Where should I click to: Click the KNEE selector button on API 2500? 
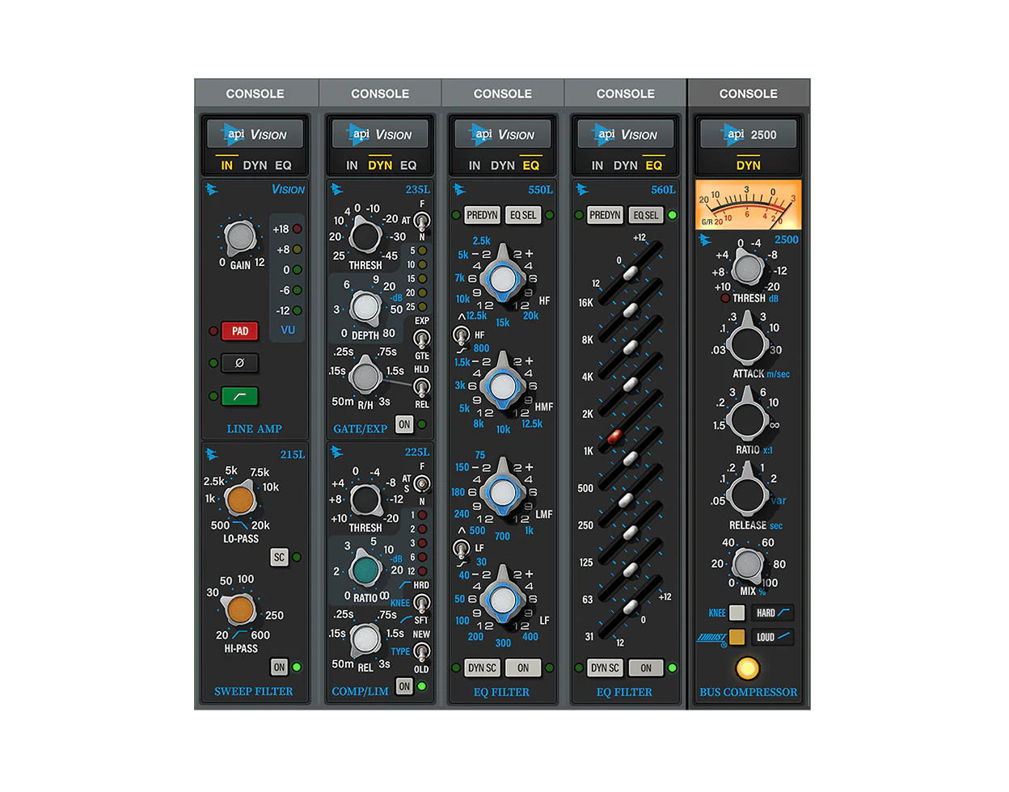click(x=737, y=613)
